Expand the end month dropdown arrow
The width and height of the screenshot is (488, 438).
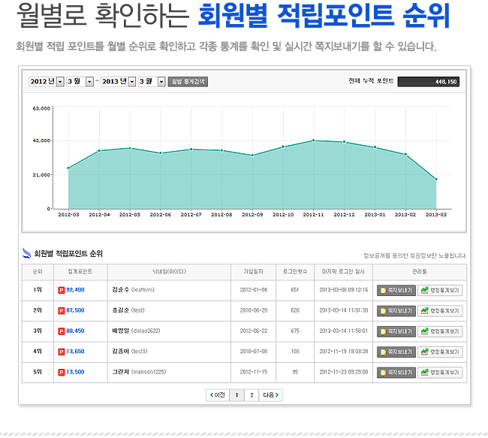161,82
